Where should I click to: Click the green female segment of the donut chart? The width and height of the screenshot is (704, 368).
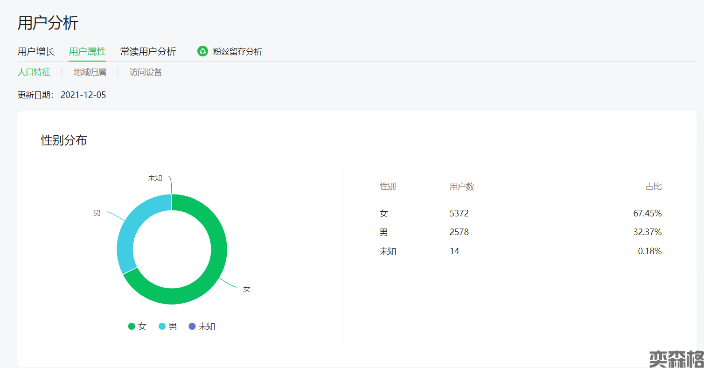pyautogui.click(x=218, y=250)
